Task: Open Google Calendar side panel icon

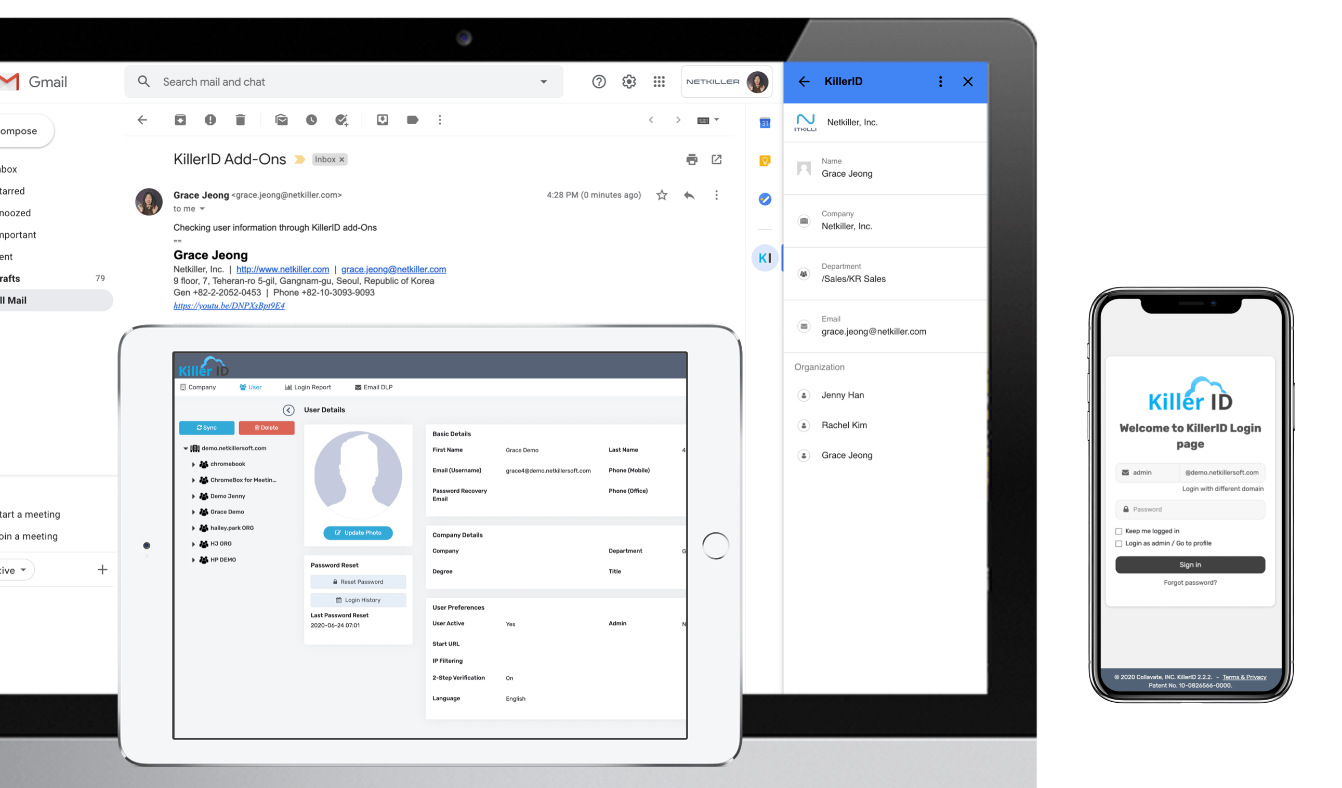Action: (x=765, y=123)
